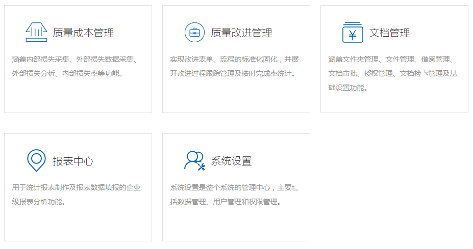Screen dimensions: 473x249
Task: Click blank space at bottom of 文档管理 card
Action: 394,102
